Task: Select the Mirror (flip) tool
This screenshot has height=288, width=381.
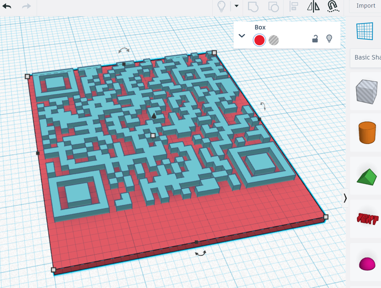Action: pyautogui.click(x=314, y=7)
